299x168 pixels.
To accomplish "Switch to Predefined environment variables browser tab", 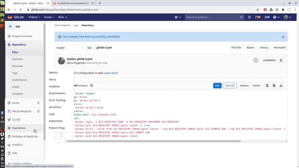I will [x=73, y=3].
